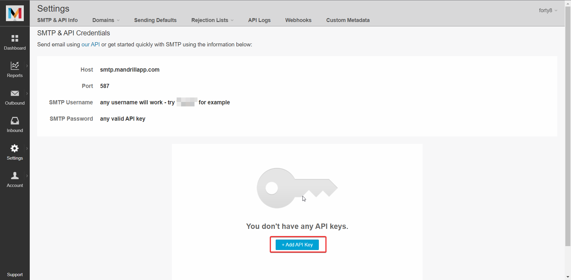Click the port value 587
The height and width of the screenshot is (280, 571).
[105, 86]
